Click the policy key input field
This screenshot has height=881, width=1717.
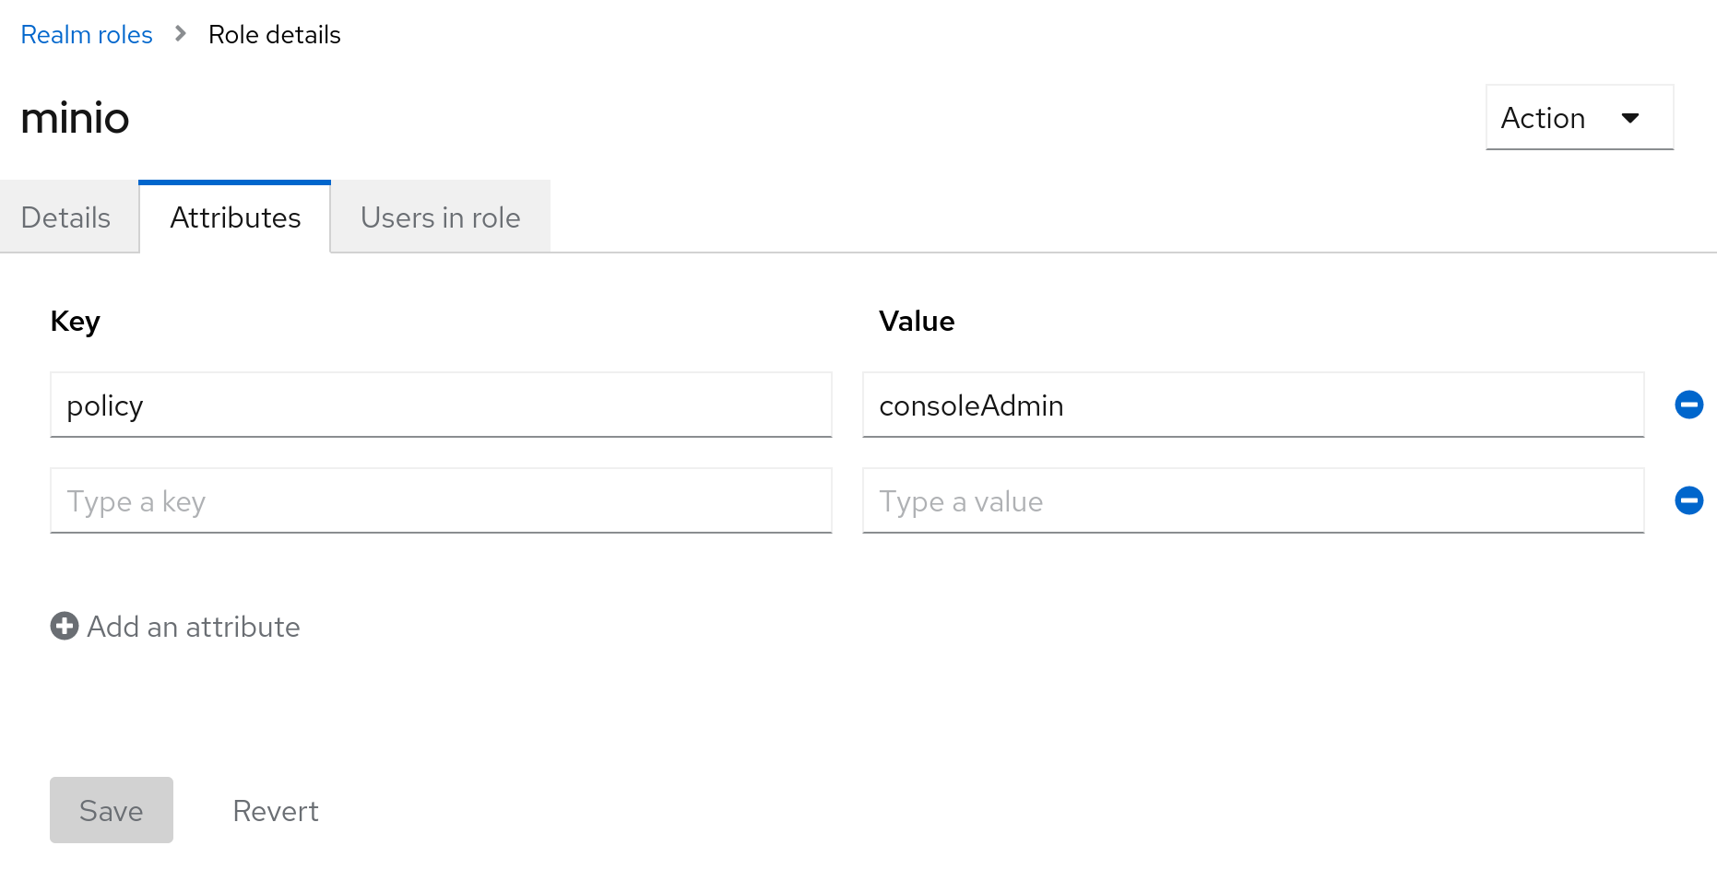click(x=441, y=405)
